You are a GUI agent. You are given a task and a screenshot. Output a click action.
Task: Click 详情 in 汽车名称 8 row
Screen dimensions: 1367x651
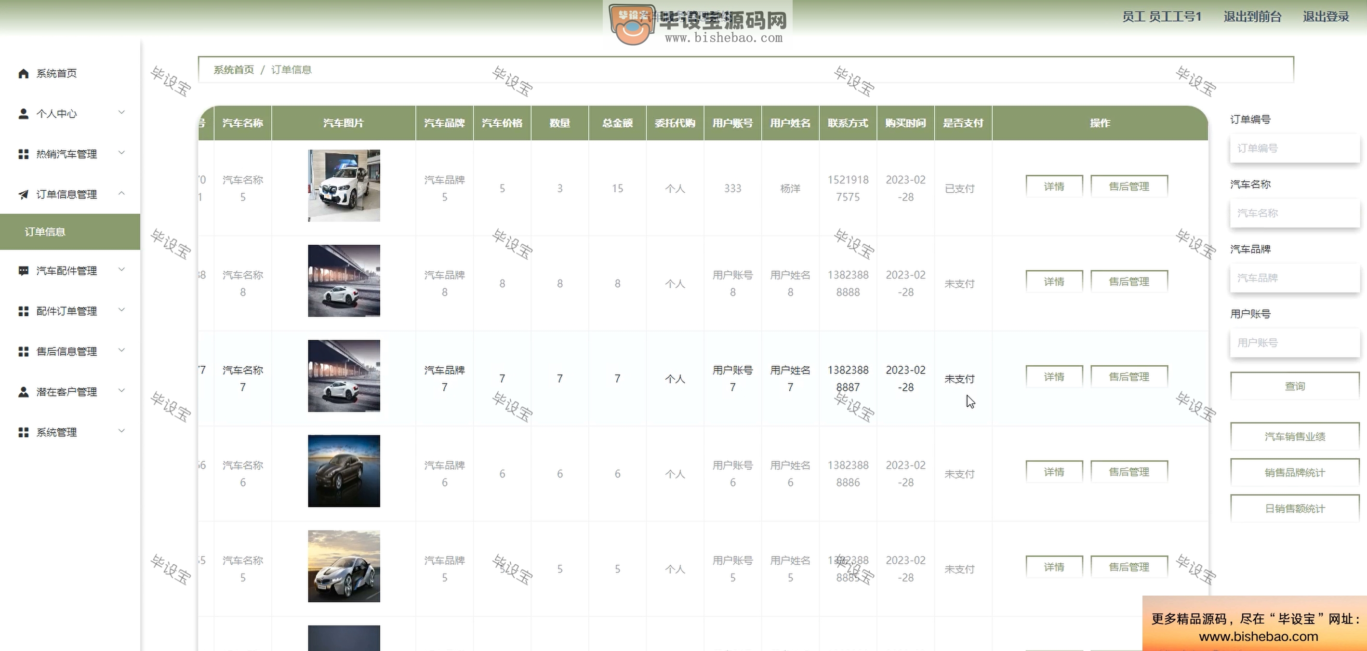click(1054, 281)
